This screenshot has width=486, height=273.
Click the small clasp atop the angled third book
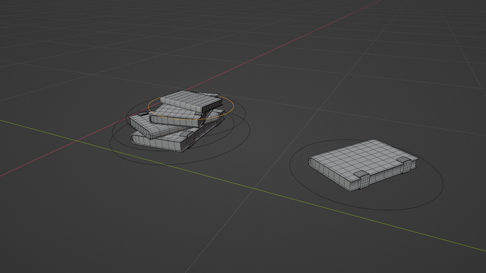[143, 114]
